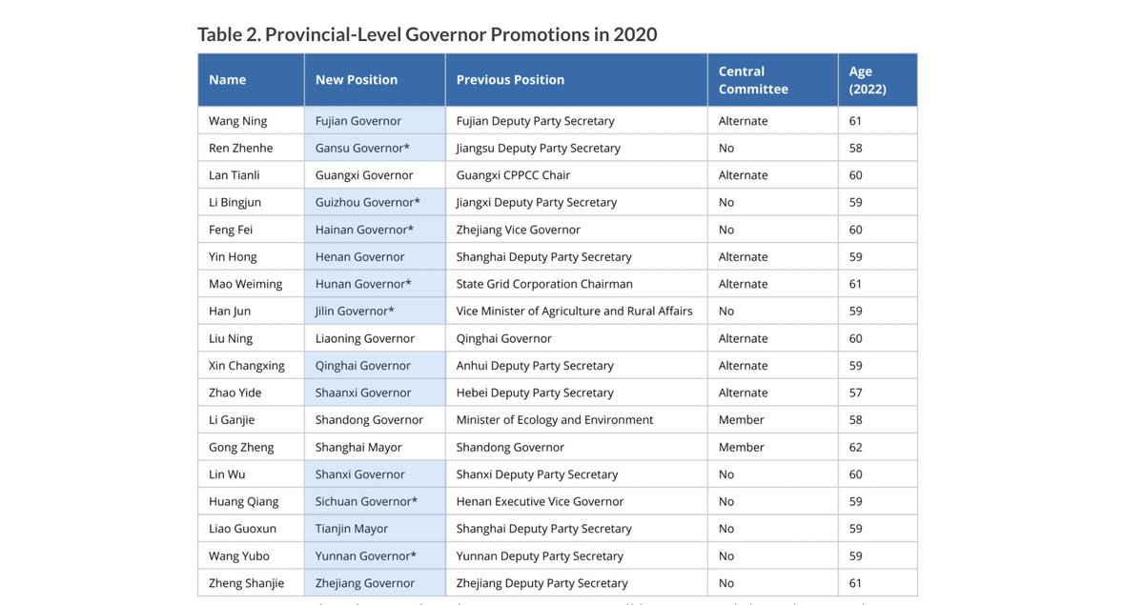Screen dimensions: 1144x605
Task: Click 'Alternate' in Wang Ning's row
Action: [744, 121]
